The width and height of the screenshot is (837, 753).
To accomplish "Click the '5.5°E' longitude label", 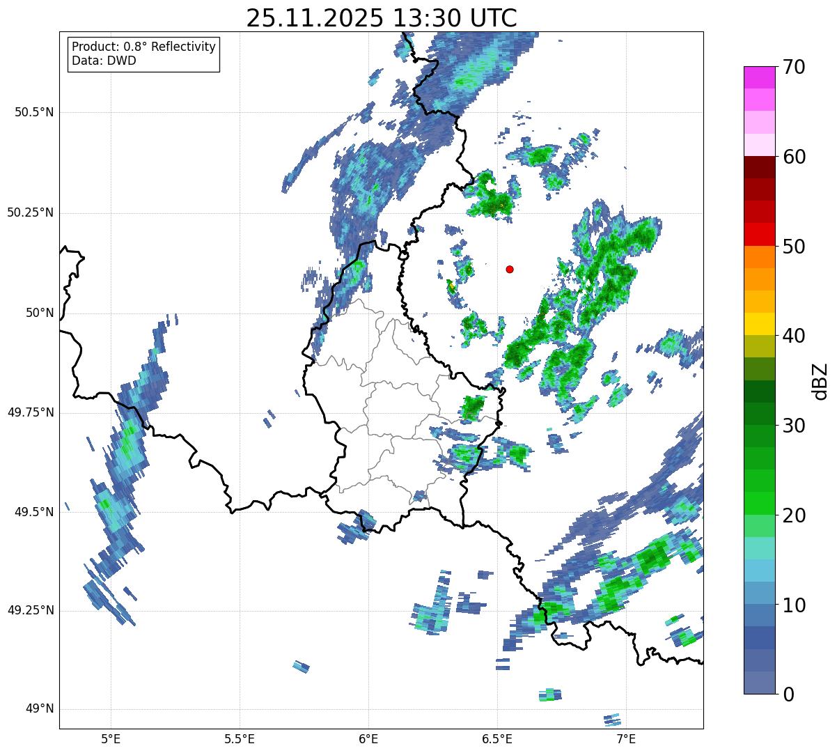I will pos(240,738).
